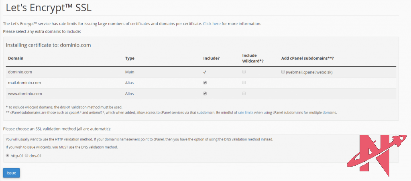This screenshot has height=181, width=411.
Task: Toggle the wildcard checkbox for mail.dominio.com
Action: (x=244, y=83)
